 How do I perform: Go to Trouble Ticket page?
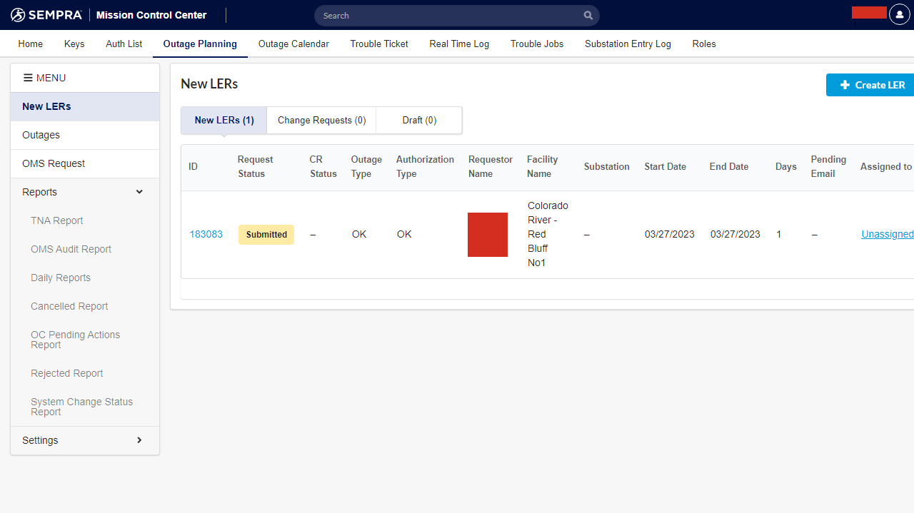[x=379, y=44]
